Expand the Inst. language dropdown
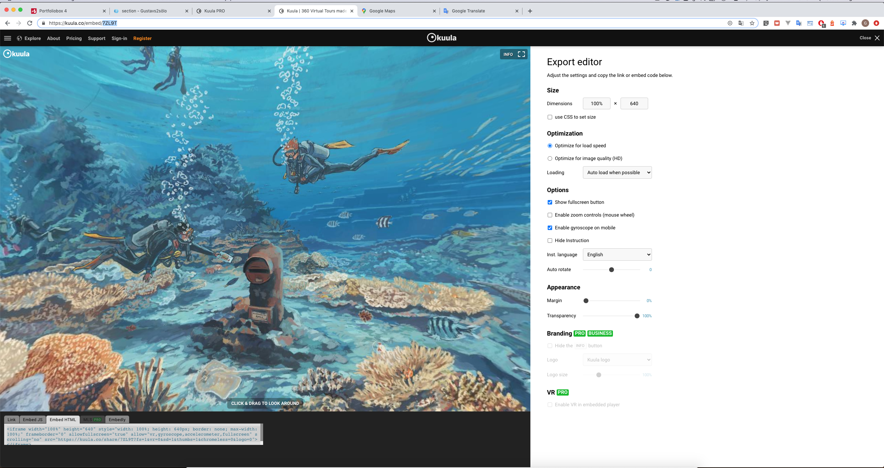Screen dimensions: 884x468 (x=617, y=255)
